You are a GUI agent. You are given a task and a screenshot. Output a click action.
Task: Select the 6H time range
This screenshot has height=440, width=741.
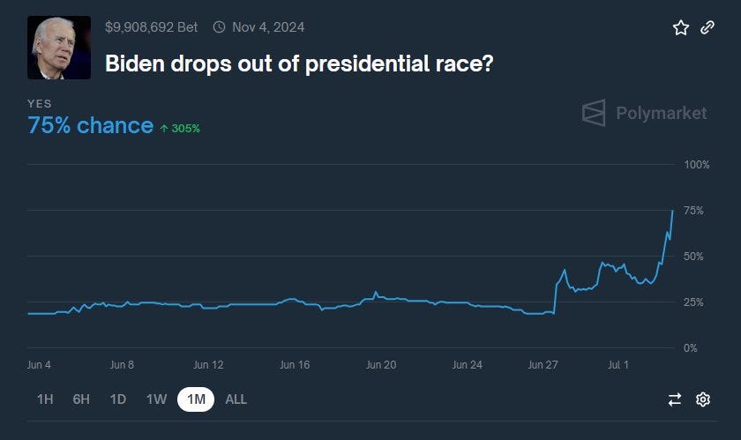81,399
